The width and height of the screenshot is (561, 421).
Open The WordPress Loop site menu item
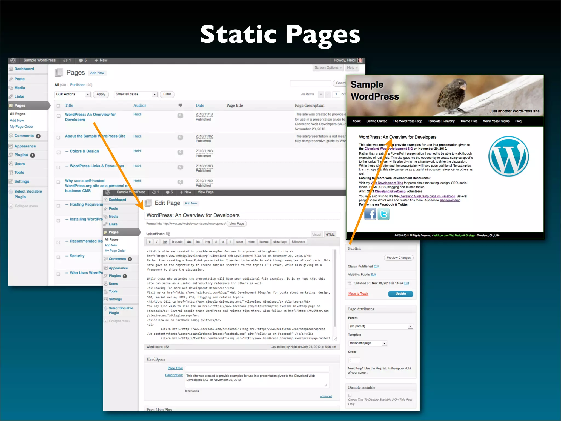pos(407,121)
